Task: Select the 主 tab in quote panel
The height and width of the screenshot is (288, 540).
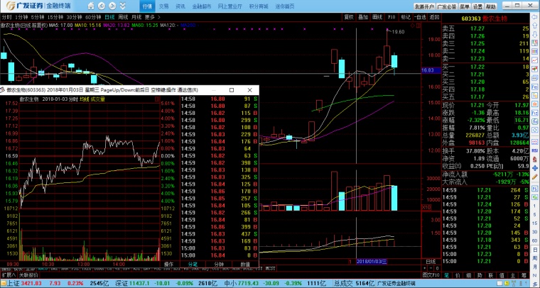Action: click(x=513, y=275)
